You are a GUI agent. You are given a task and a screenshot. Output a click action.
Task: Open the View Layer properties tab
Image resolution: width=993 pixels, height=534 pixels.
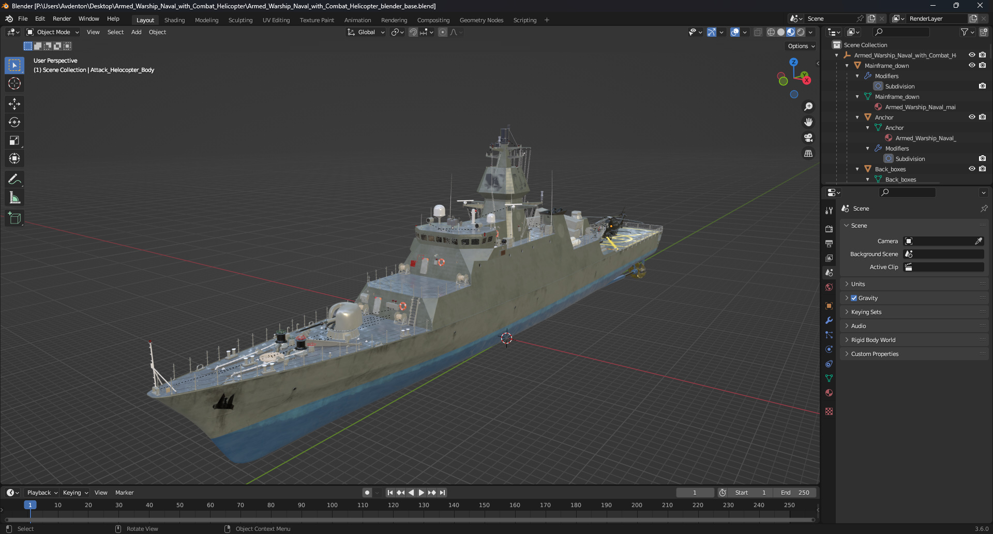coord(829,258)
